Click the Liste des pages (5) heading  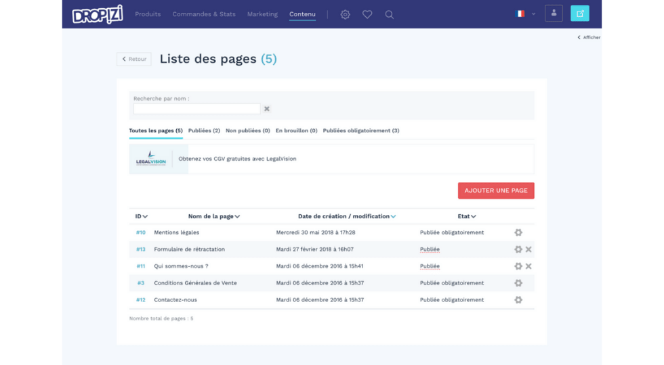click(x=218, y=59)
